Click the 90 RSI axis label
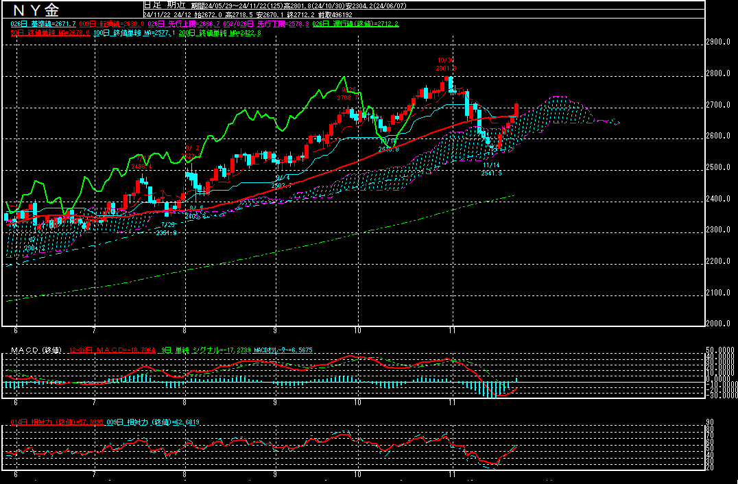 tap(710, 422)
